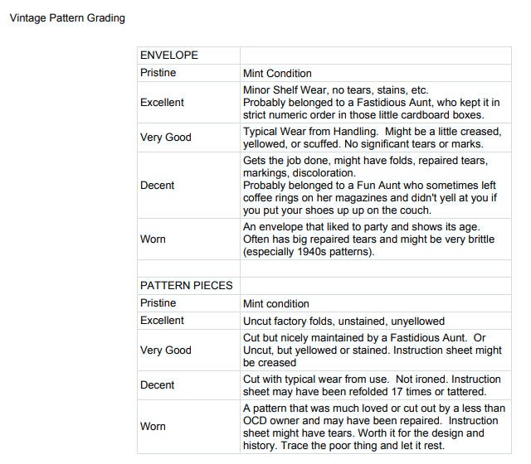Select the envelope Excellent grade label
Image resolution: width=531 pixels, height=464 pixels.
pyautogui.click(x=162, y=103)
